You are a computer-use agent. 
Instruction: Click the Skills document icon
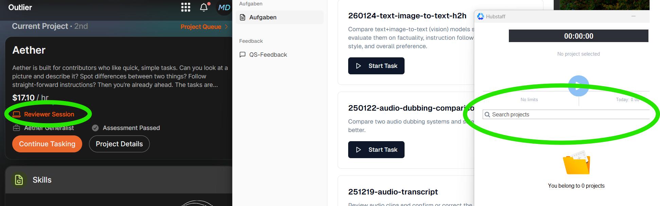coord(19,180)
